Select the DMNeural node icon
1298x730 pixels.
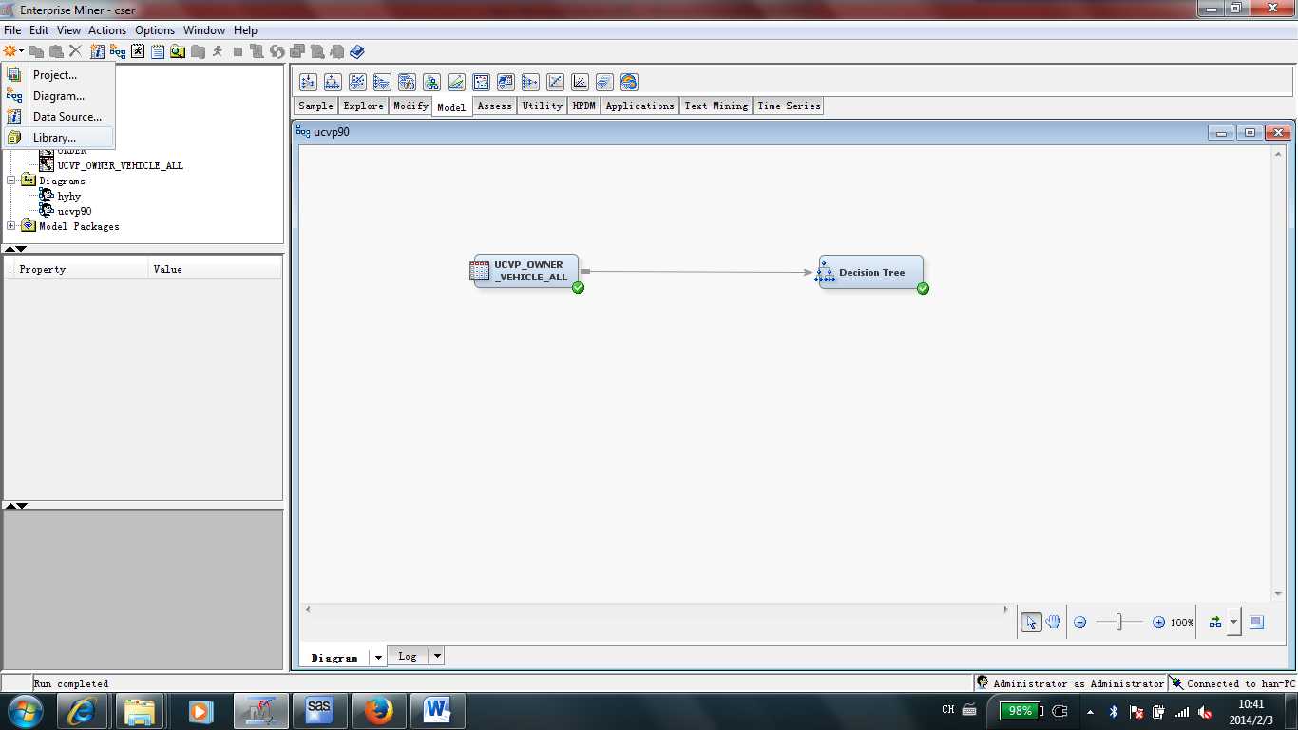pos(382,83)
